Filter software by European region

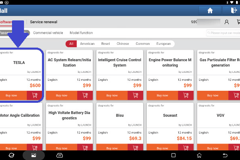pos(164,44)
